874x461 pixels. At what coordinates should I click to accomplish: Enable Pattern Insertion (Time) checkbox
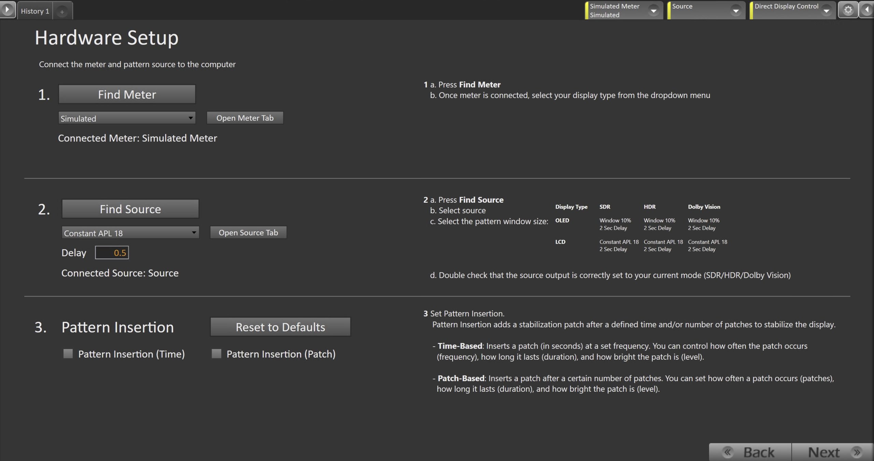[x=68, y=354]
